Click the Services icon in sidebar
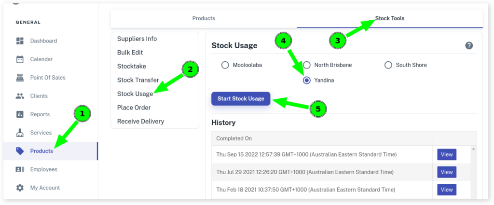This screenshot has width=494, height=205. pyautogui.click(x=20, y=133)
